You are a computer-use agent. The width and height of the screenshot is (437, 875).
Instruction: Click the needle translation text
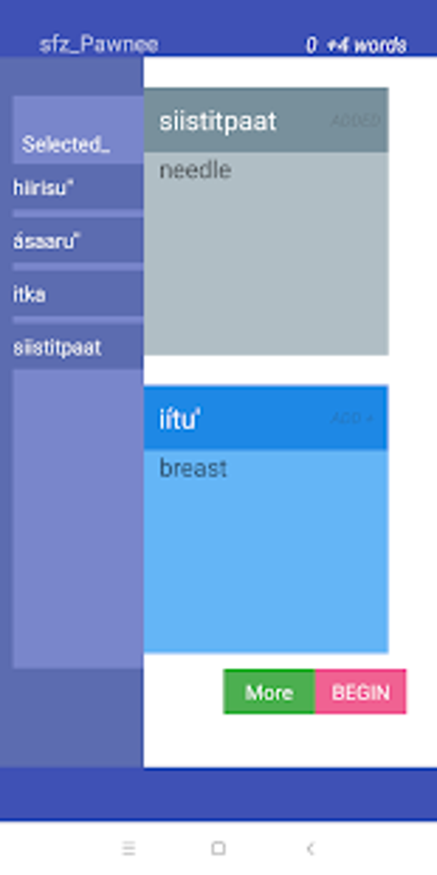195,170
